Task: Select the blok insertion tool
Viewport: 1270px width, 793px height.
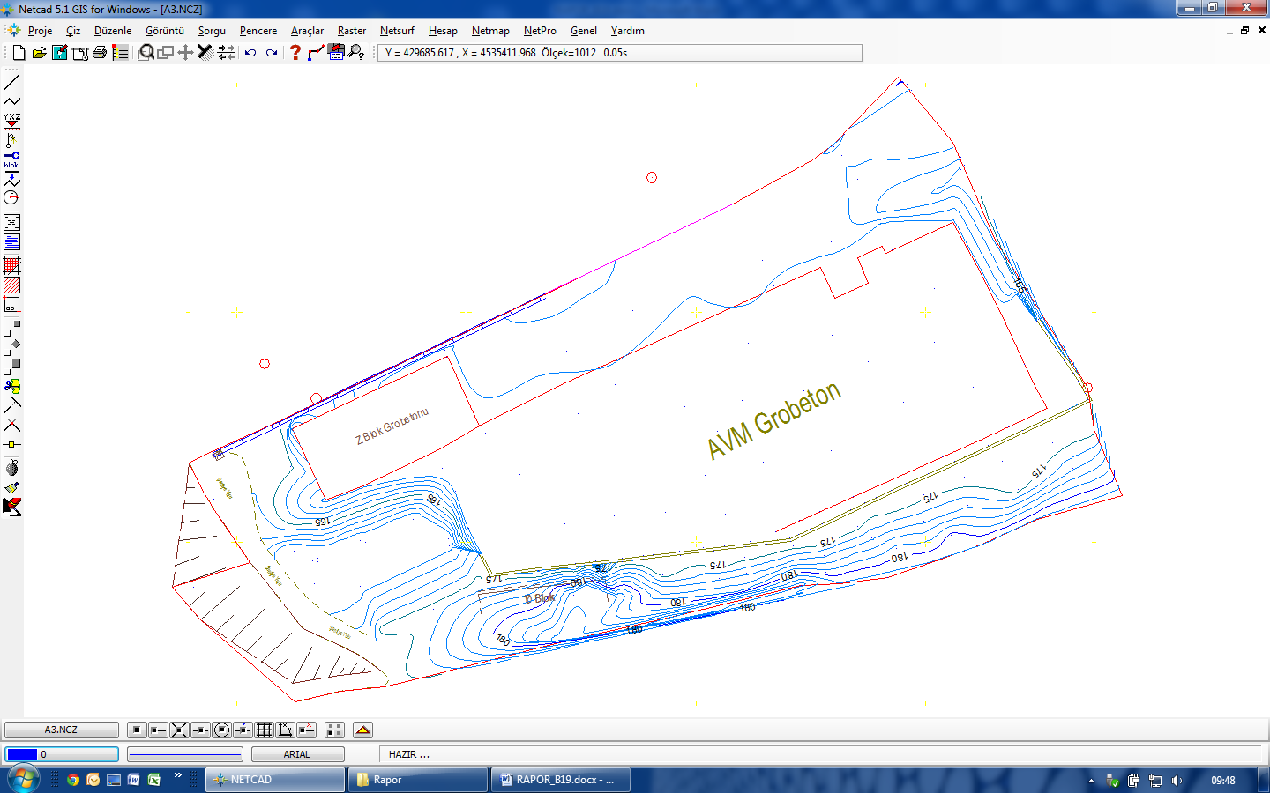Action: click(11, 159)
